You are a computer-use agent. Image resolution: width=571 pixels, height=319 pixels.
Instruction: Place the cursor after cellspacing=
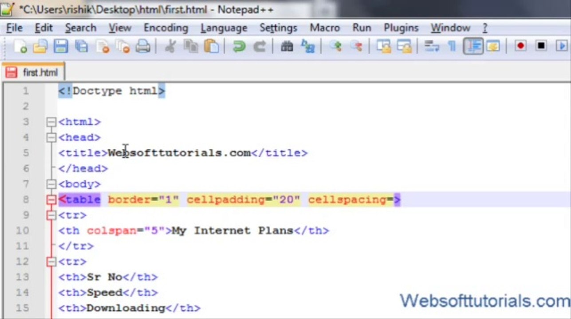pos(393,199)
